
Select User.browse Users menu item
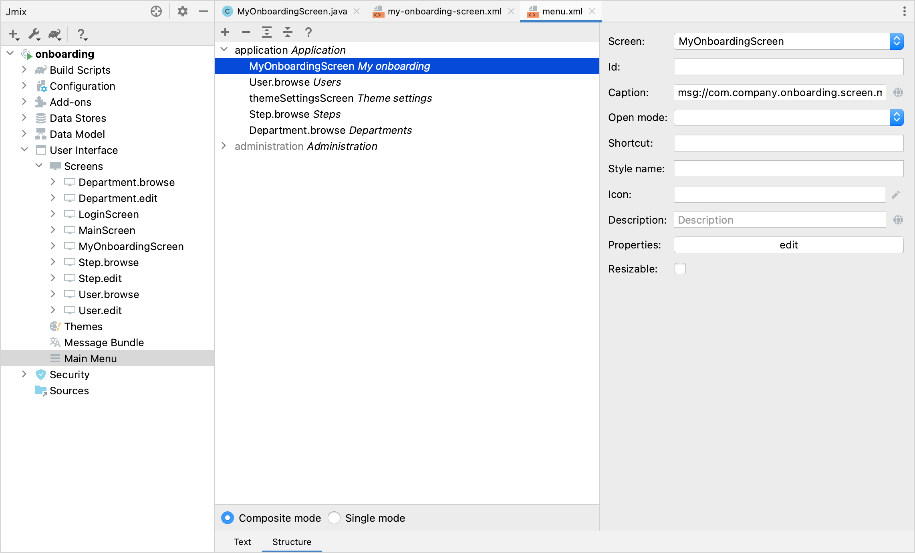407,82
